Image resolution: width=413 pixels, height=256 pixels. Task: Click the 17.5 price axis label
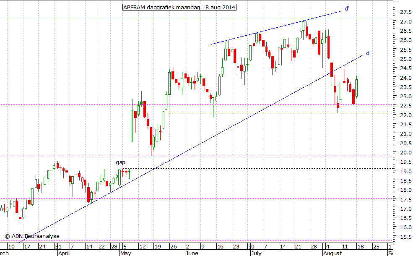click(405, 200)
